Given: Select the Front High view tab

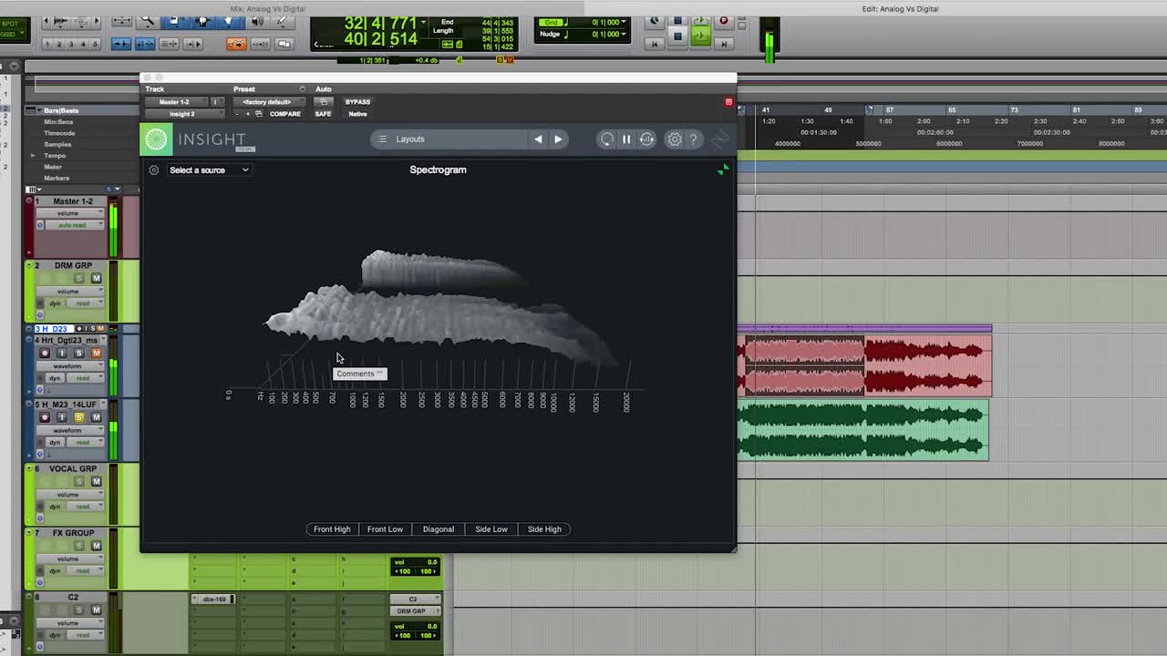Looking at the screenshot, I should [332, 529].
